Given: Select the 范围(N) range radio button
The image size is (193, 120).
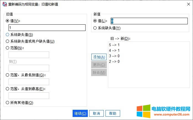Looking at the screenshot, I should pos(7,48).
